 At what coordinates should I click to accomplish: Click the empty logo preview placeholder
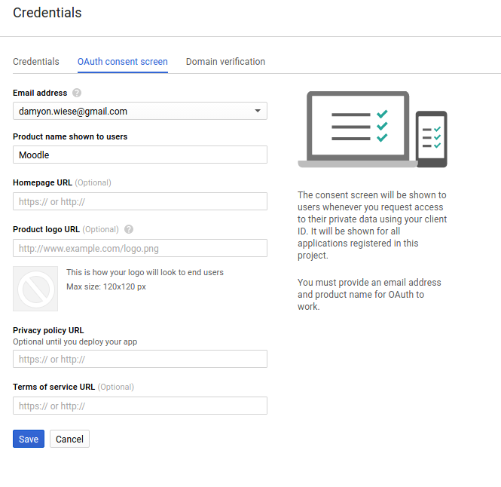[35, 289]
